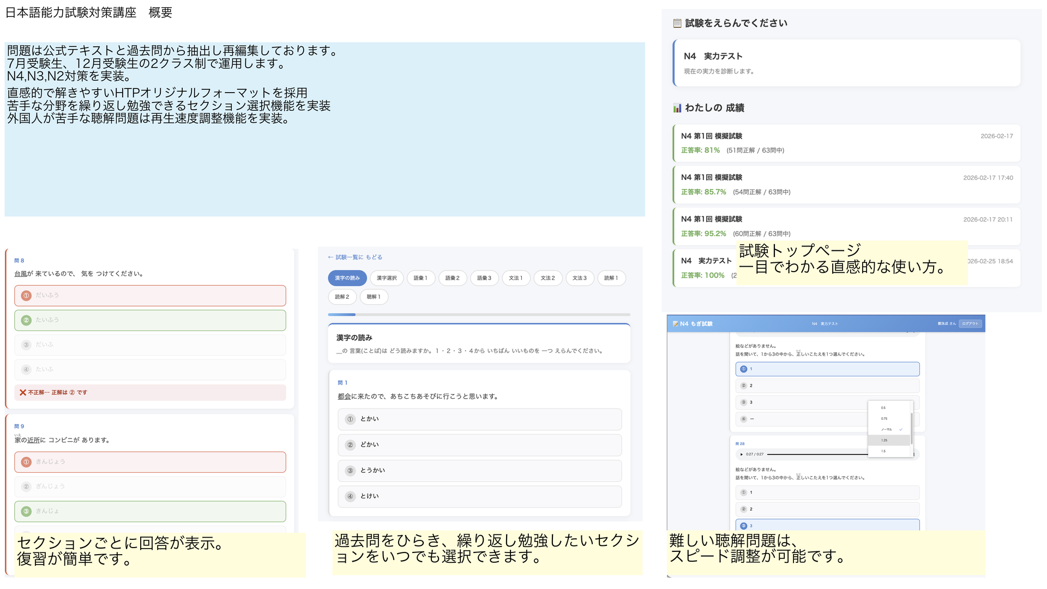Open the N4 実力テスト card
Viewport: 1047px width, 589px height.
coord(846,62)
